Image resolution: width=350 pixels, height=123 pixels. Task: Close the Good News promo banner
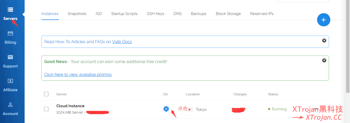click(324, 60)
